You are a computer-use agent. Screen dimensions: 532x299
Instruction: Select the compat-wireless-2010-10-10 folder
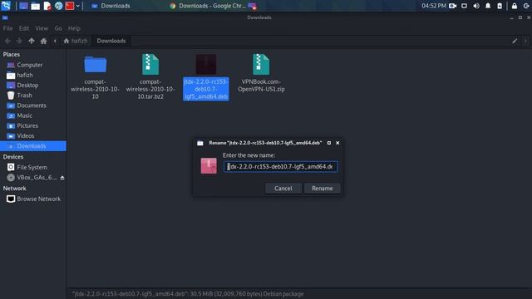click(95, 77)
